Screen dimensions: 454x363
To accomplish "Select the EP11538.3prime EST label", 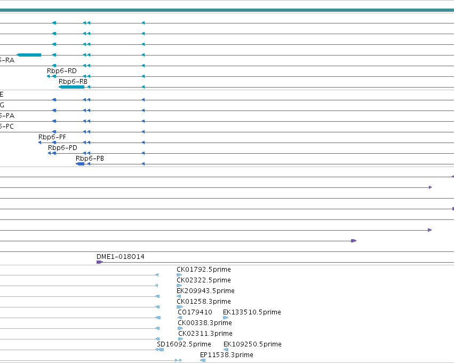I will point(227,355).
